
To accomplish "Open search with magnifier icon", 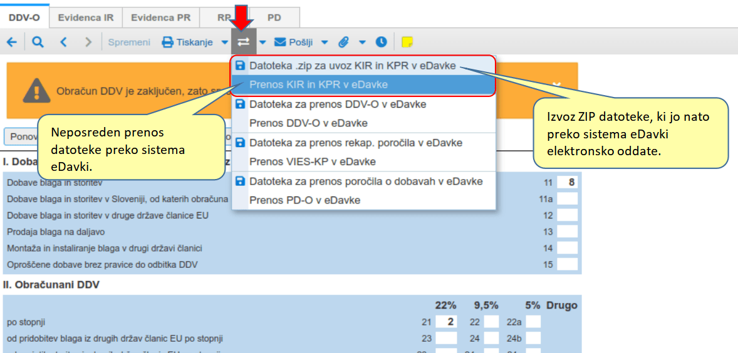I will point(38,43).
